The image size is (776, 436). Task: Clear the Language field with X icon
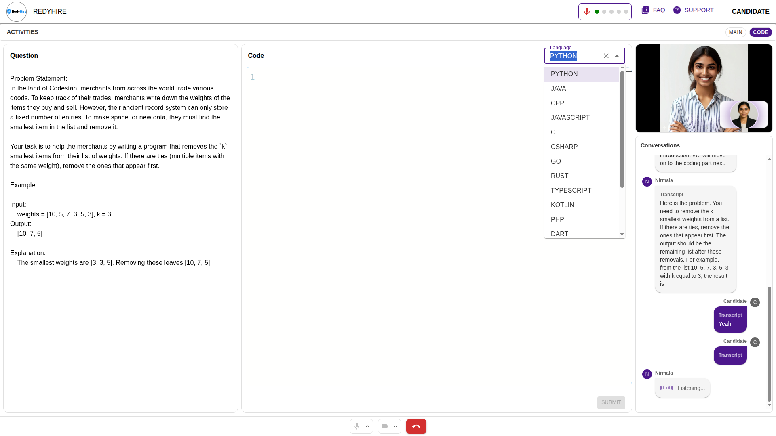(606, 56)
